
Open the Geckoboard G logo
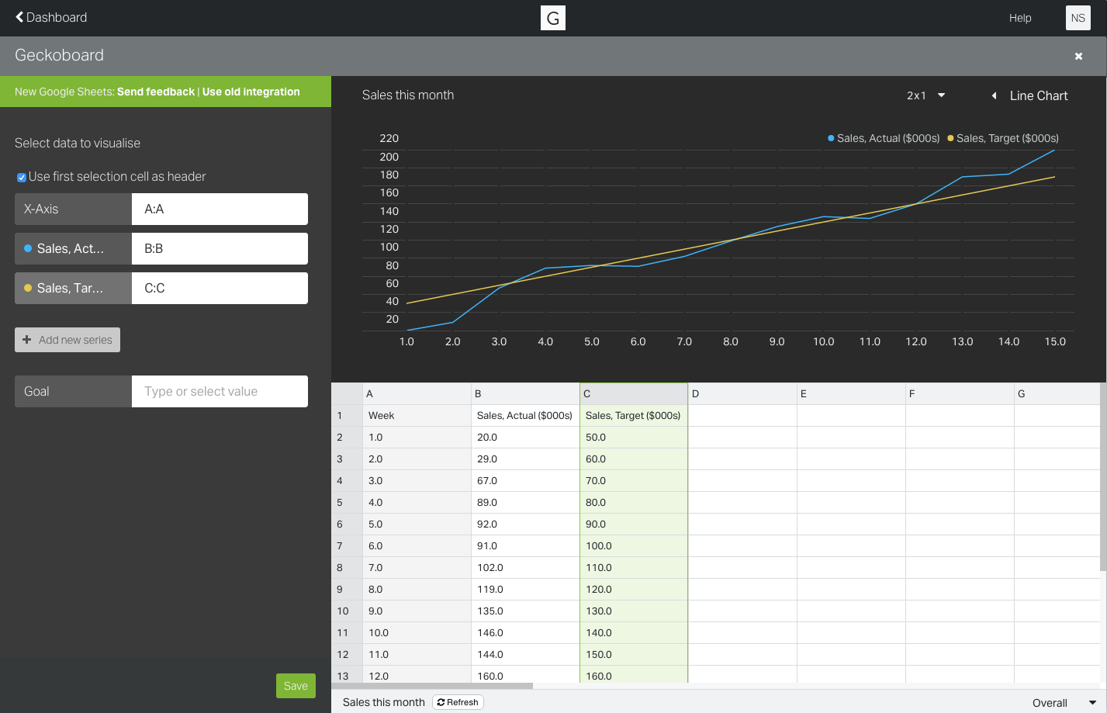pos(553,18)
